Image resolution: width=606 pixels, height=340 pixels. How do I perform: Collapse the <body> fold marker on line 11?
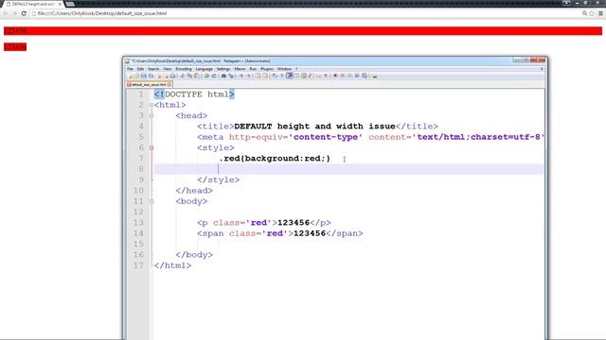151,201
